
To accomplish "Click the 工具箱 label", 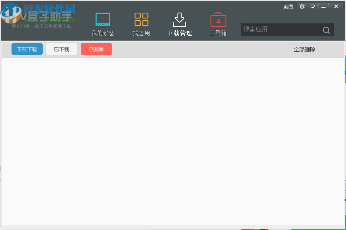I will point(218,33).
